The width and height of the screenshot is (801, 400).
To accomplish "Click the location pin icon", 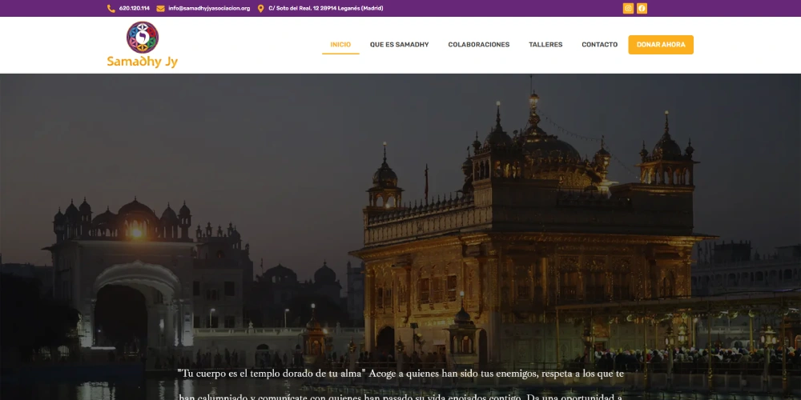I will [x=260, y=9].
